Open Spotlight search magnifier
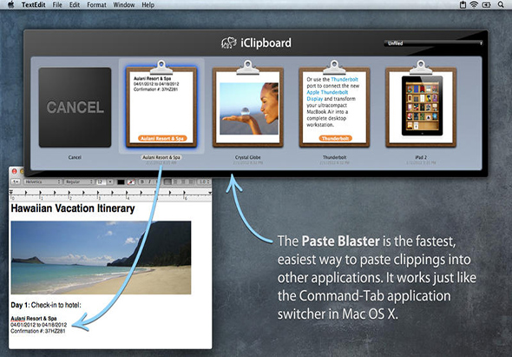512x357 pixels. [x=501, y=4]
